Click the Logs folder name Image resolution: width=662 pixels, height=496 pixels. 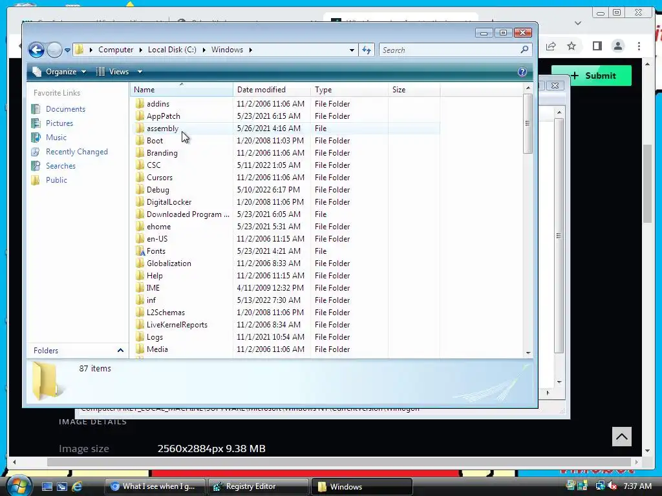(x=155, y=337)
